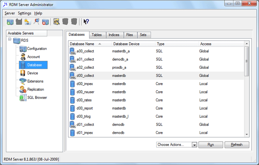Click the SQL Browser grid icon
Screen dimensions: 259x165
tap(23, 97)
